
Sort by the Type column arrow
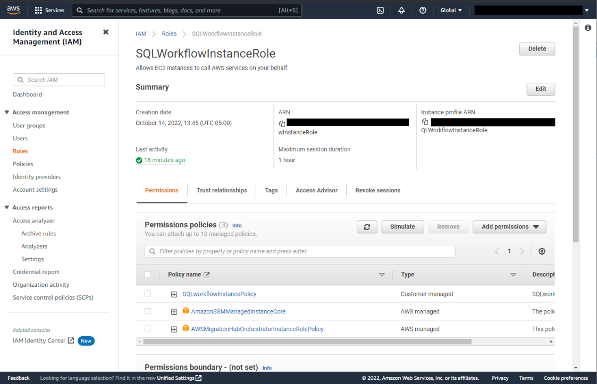coord(513,275)
